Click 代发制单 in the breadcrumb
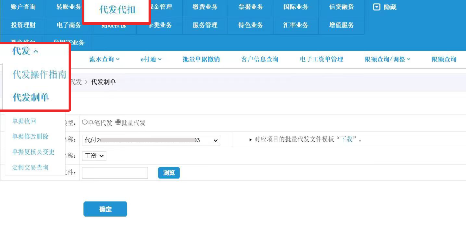Image resolution: width=466 pixels, height=228 pixels. (104, 82)
